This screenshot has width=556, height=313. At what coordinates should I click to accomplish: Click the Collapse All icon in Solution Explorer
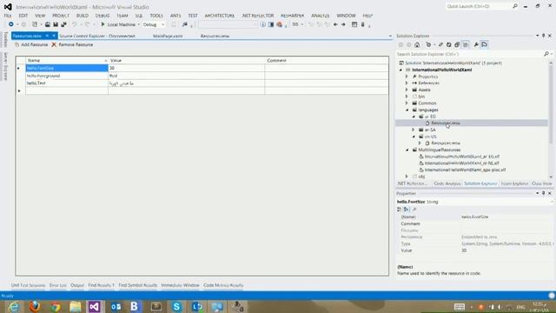pyautogui.click(x=457, y=44)
